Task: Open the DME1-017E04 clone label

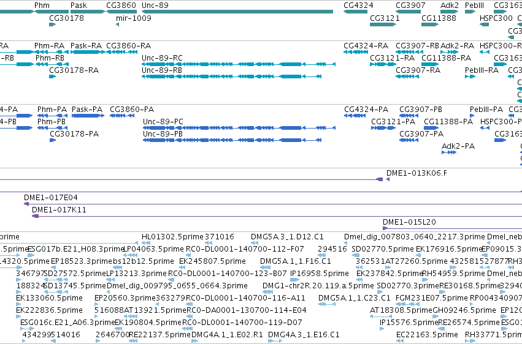Action: click(51, 198)
